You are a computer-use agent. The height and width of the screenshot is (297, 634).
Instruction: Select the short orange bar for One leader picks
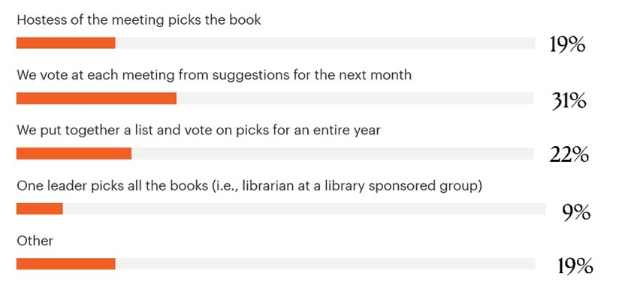40,208
